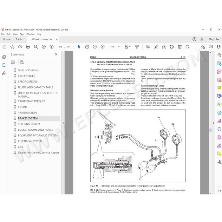Collapse the left navigation pane arrow
This screenshot has width=222, height=222.
63,123
